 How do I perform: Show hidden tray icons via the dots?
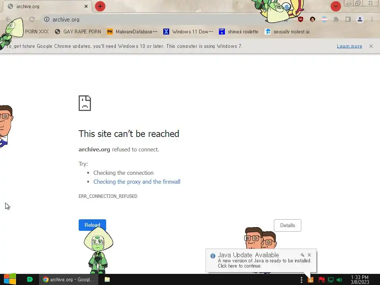pos(301,280)
